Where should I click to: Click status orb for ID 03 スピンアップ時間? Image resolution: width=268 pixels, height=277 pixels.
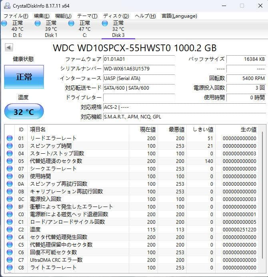(x=10, y=146)
